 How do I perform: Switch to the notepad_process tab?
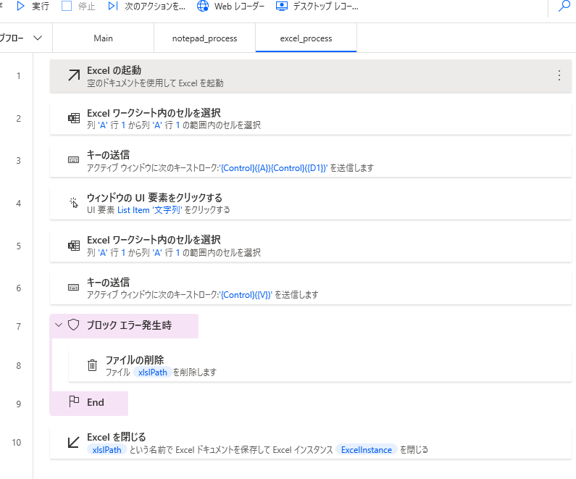point(204,38)
